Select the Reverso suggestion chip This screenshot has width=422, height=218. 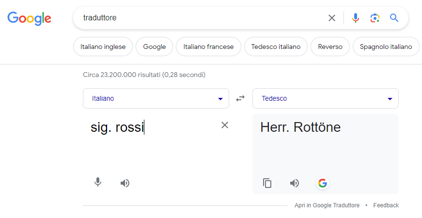pyautogui.click(x=330, y=47)
